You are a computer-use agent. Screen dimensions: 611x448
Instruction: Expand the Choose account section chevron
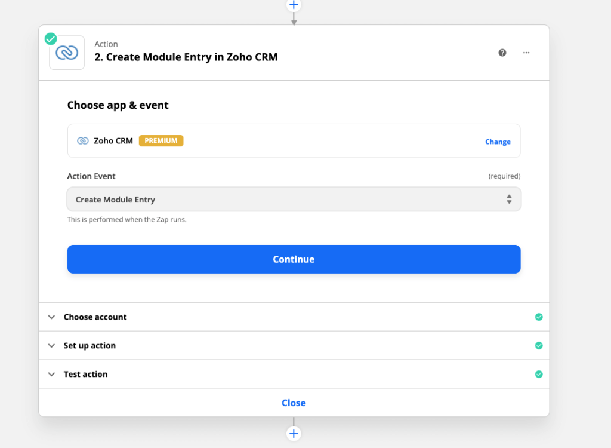tap(51, 317)
